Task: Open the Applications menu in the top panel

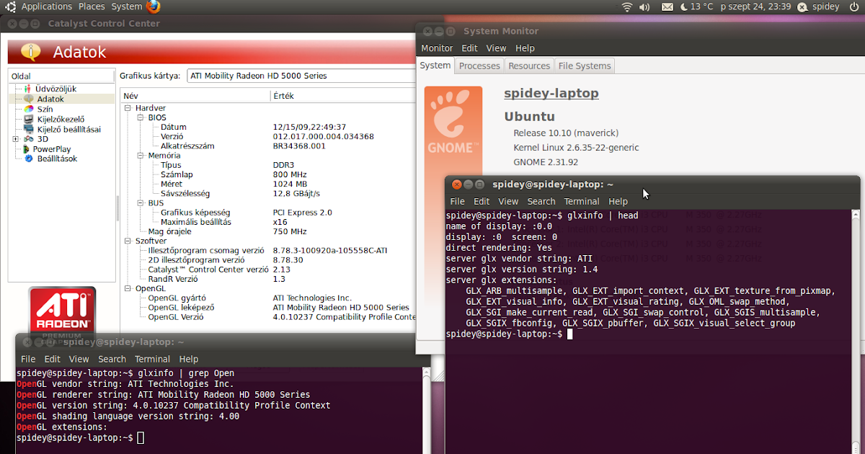Action: click(46, 6)
